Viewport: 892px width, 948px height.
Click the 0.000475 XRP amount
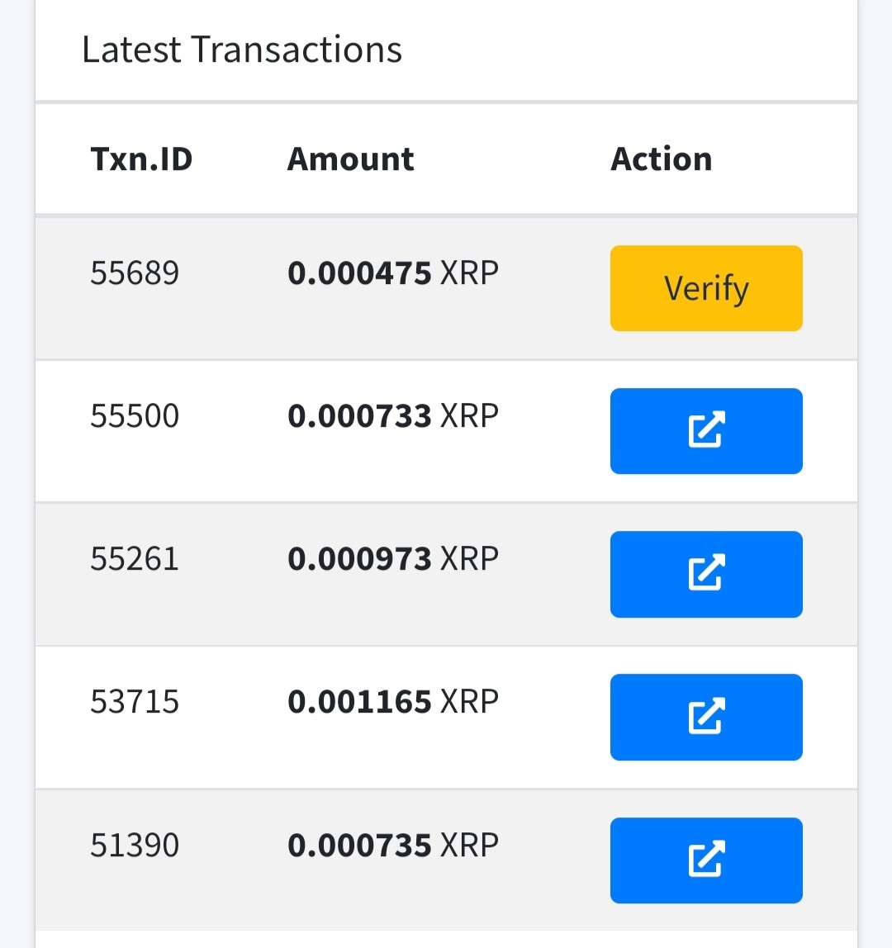tap(393, 273)
